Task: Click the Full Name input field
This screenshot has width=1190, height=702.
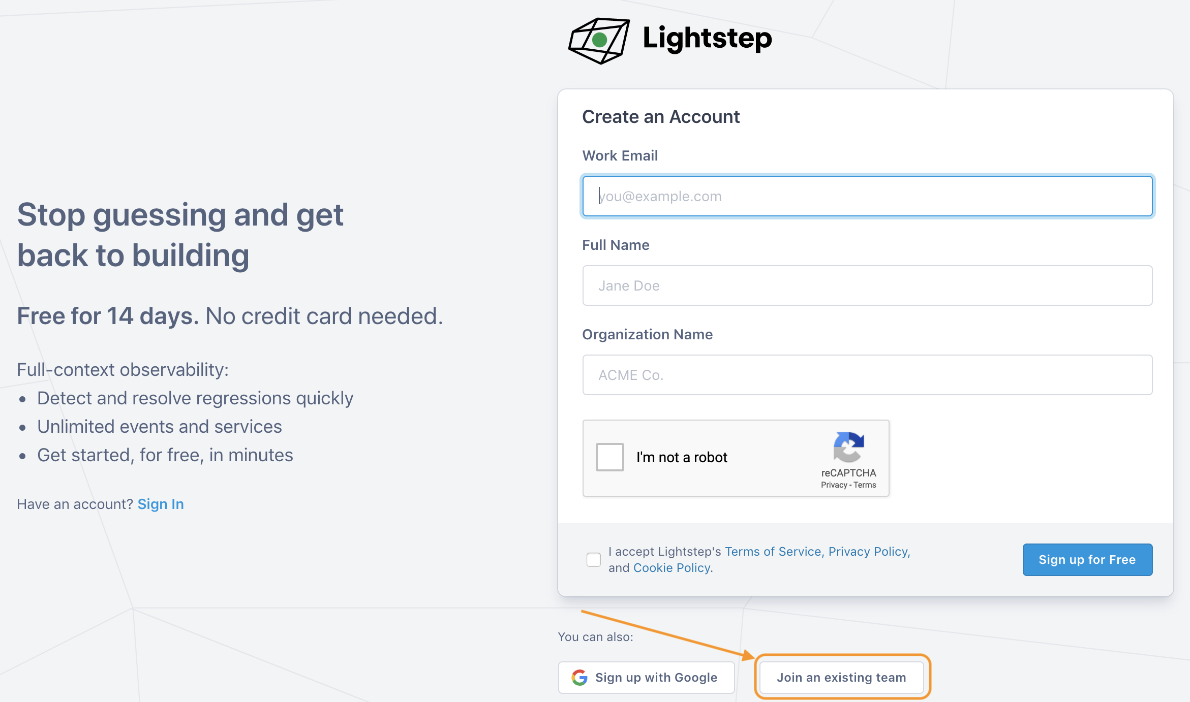Action: pyautogui.click(x=867, y=285)
